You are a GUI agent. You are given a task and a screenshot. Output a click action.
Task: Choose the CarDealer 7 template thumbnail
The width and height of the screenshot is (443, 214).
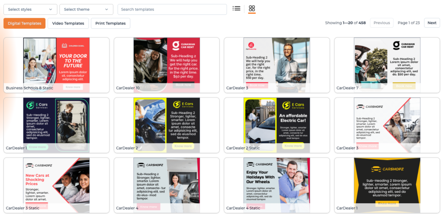[387, 65]
